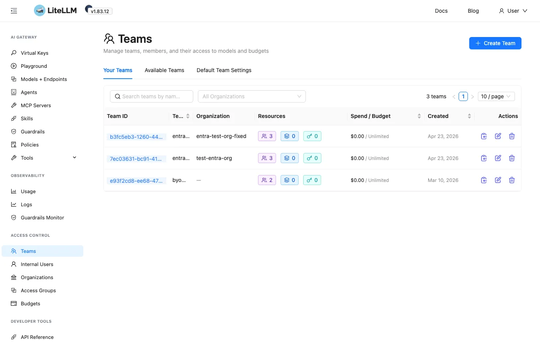Open members badge of b3fc5eb3 team
The height and width of the screenshot is (347, 540).
pyautogui.click(x=267, y=136)
